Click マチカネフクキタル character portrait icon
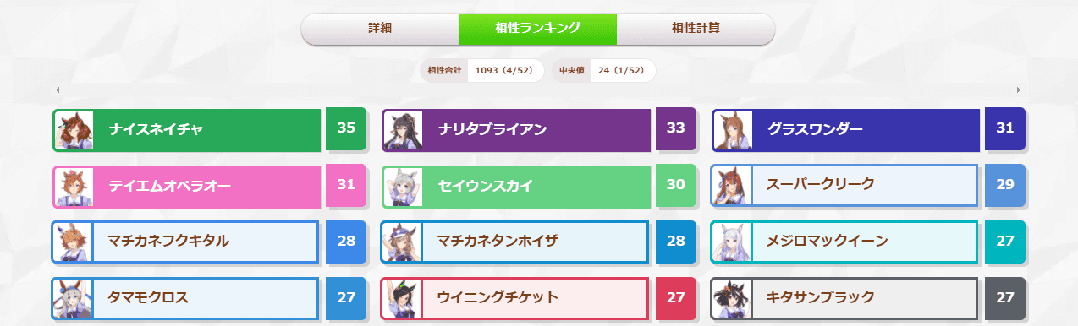Viewport: 1078px width, 326px height. coord(74,242)
